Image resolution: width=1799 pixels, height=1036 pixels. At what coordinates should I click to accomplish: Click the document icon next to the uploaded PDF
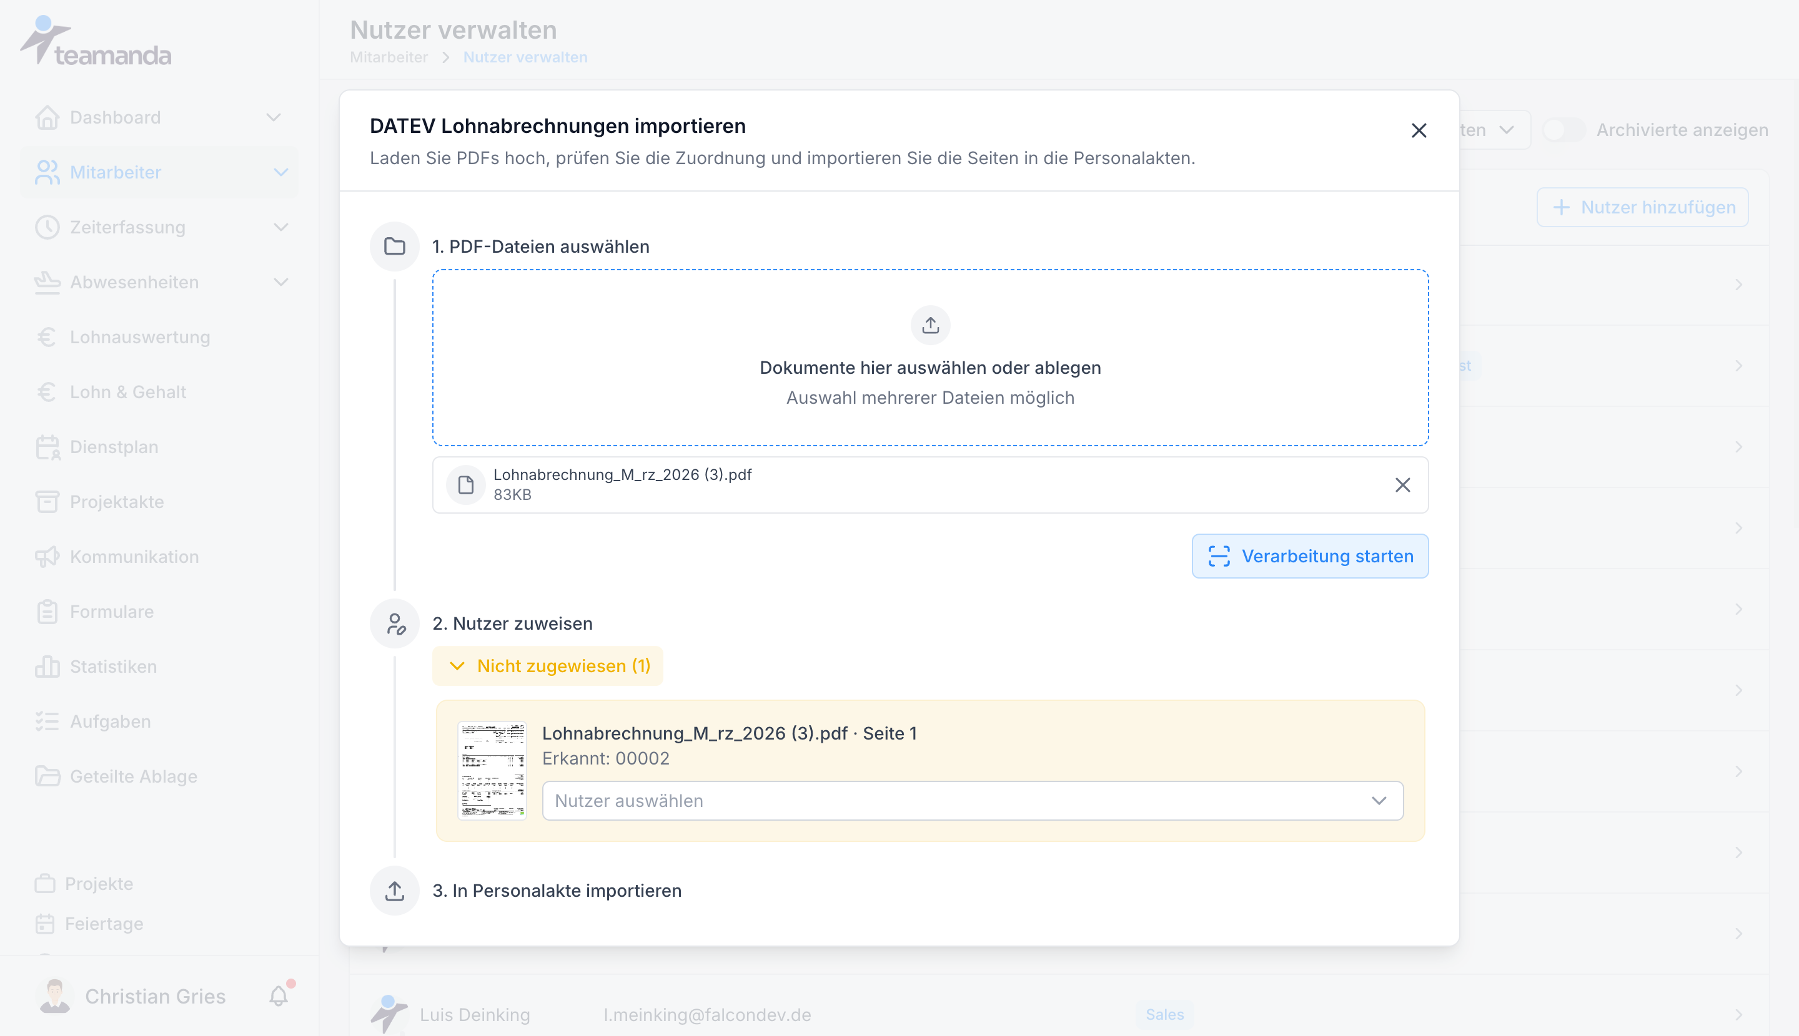click(x=466, y=484)
